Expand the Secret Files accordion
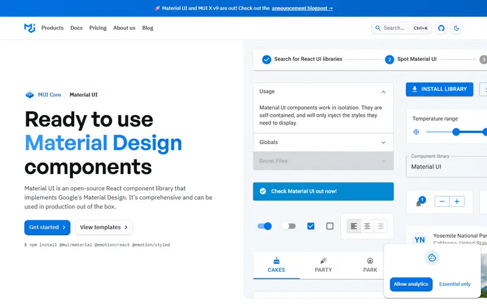Image resolution: width=487 pixels, height=304 pixels. click(x=323, y=161)
